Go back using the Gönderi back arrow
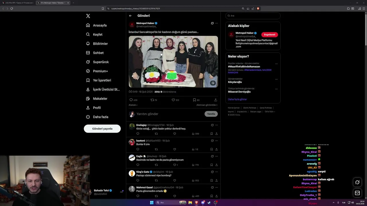This screenshot has width=367, height=206. [130, 16]
